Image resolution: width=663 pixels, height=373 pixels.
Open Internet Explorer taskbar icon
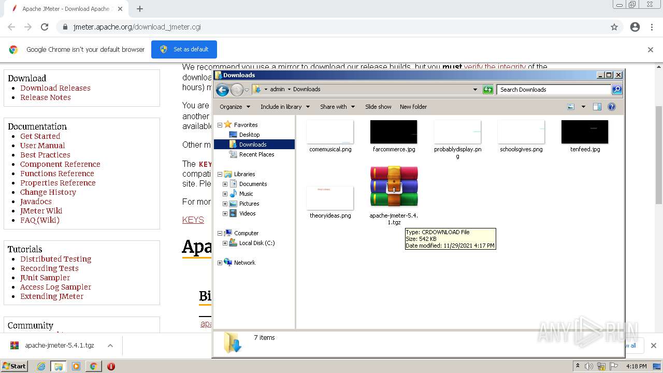click(x=41, y=366)
